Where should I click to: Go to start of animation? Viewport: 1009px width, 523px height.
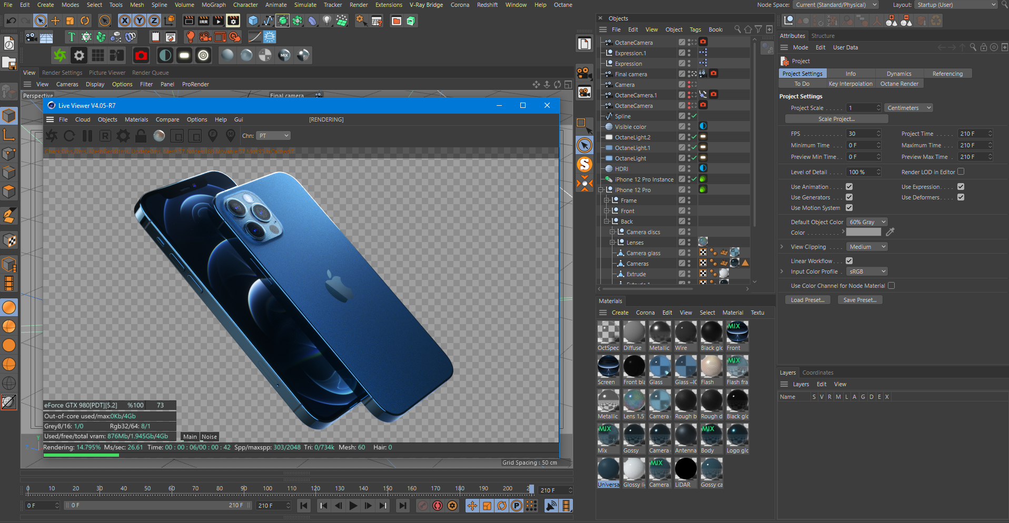(304, 506)
